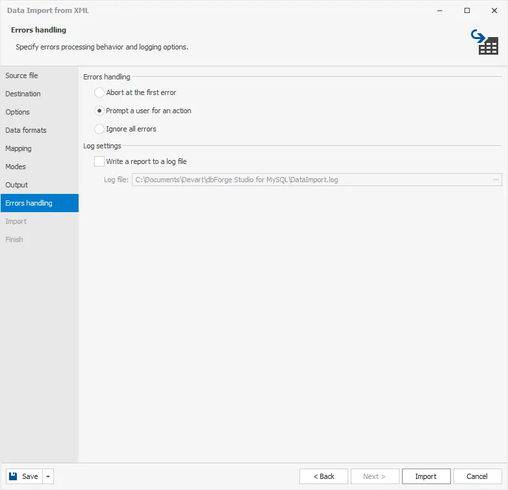The width and height of the screenshot is (508, 490).
Task: Select Abort at the first error
Action: (99, 92)
